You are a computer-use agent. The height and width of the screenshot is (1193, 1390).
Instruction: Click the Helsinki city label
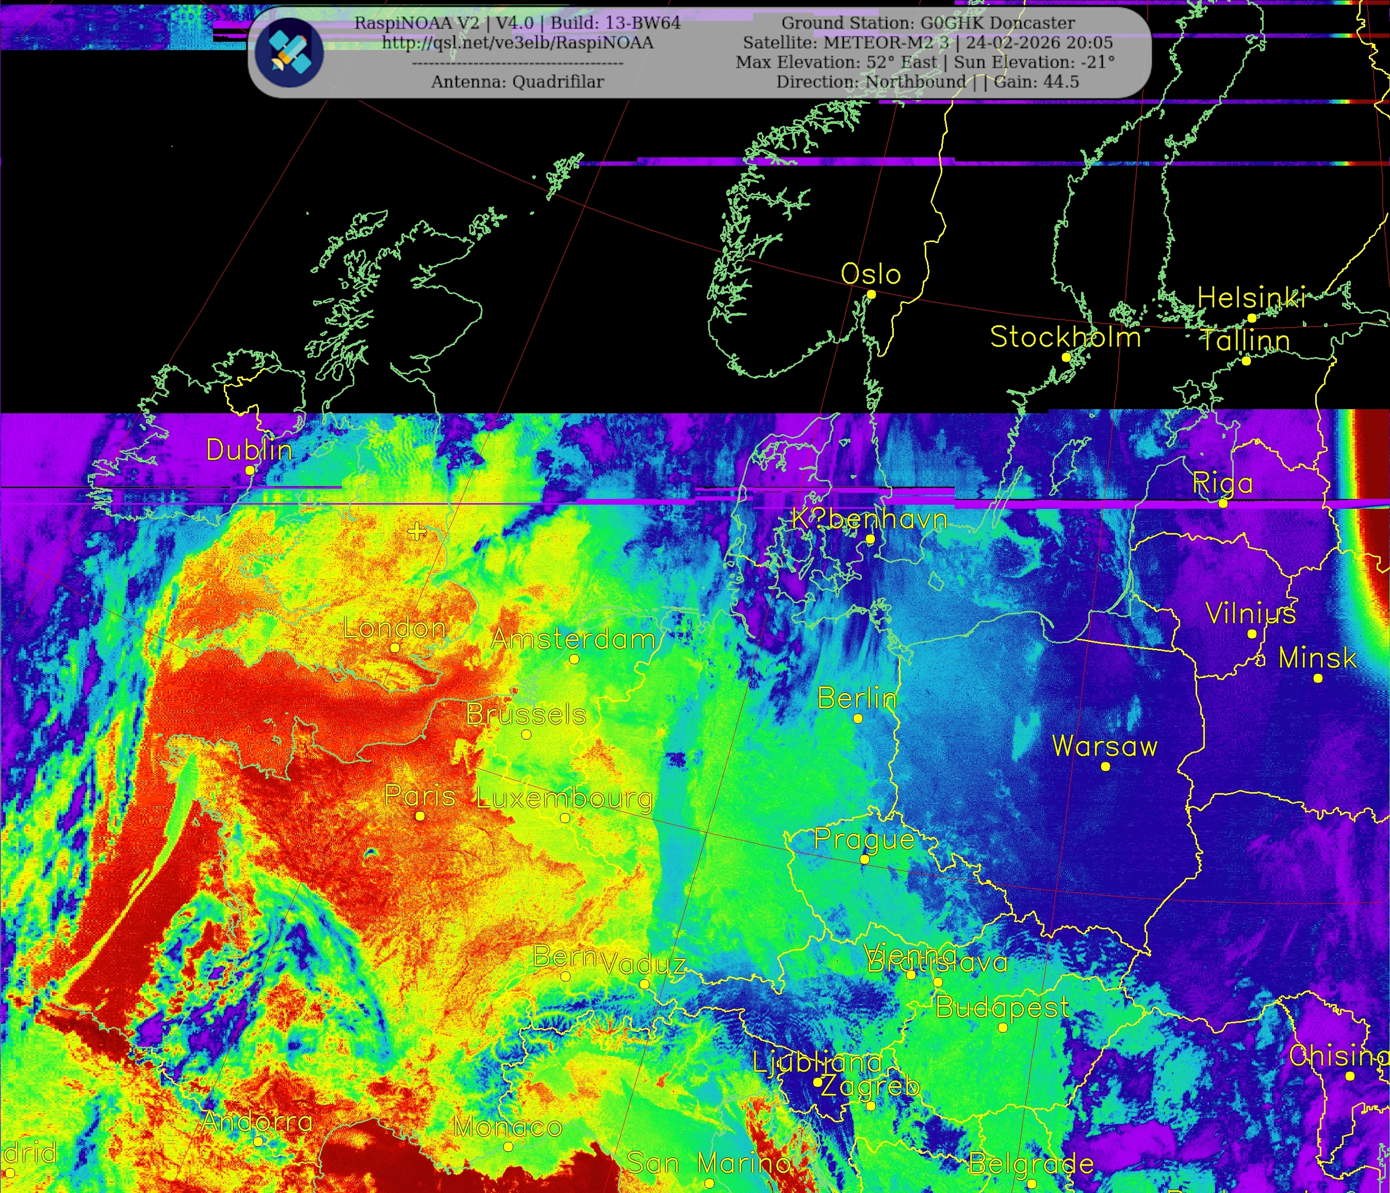point(1252,298)
